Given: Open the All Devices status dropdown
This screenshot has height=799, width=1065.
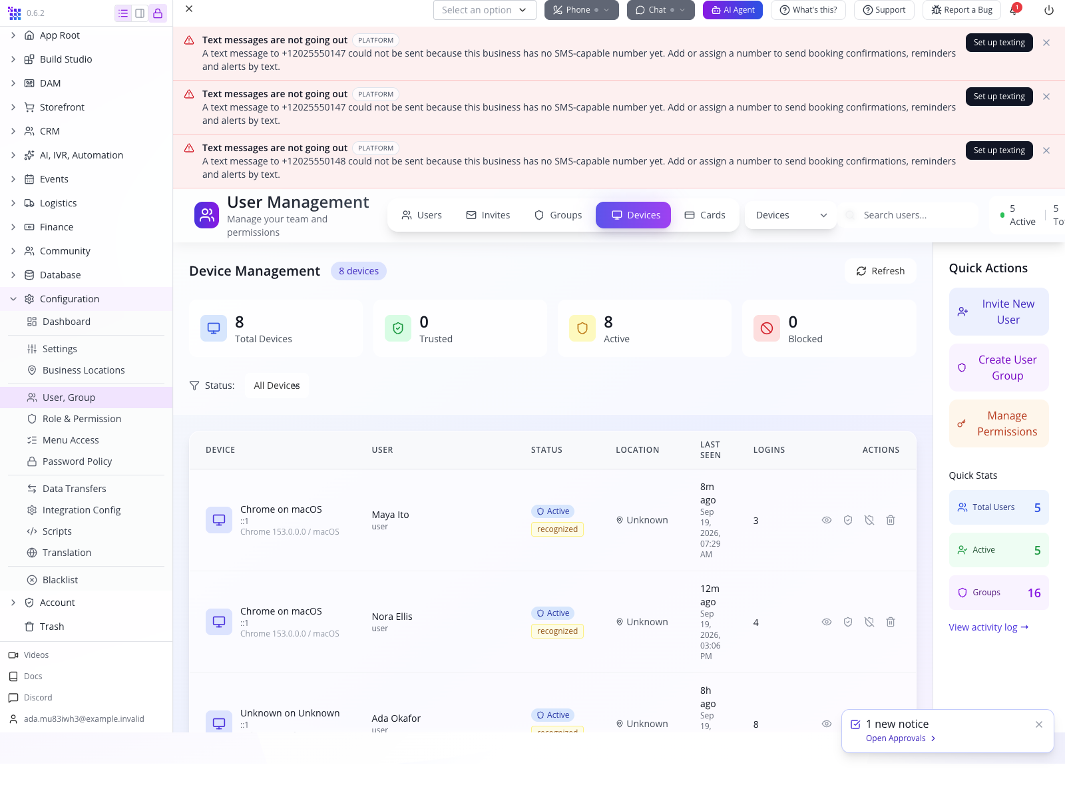Looking at the screenshot, I should click(277, 386).
